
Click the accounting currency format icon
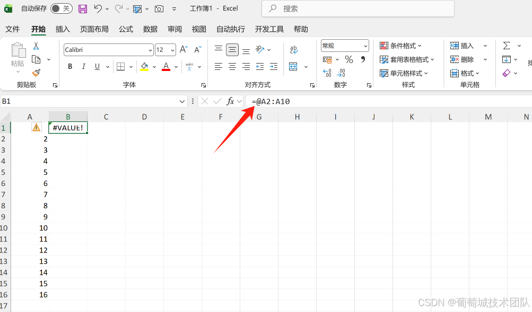click(x=327, y=60)
